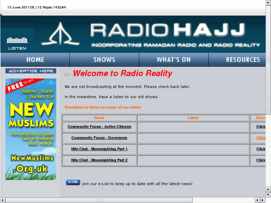Image resolution: width=271 pixels, height=203 pixels.
Task: Open the WHAT'S ON menu tab
Action: [x=174, y=60]
